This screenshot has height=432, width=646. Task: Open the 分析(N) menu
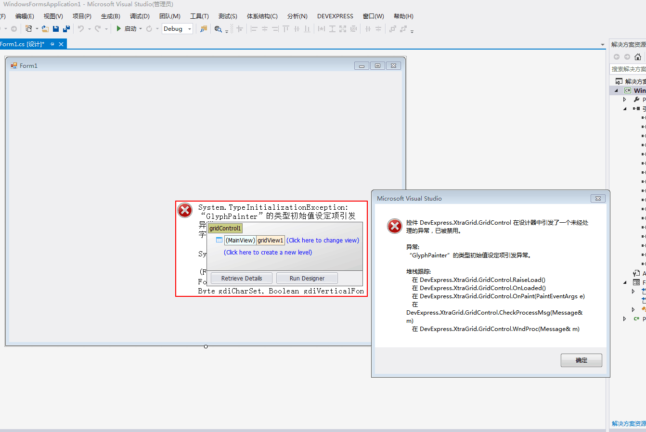tap(297, 16)
